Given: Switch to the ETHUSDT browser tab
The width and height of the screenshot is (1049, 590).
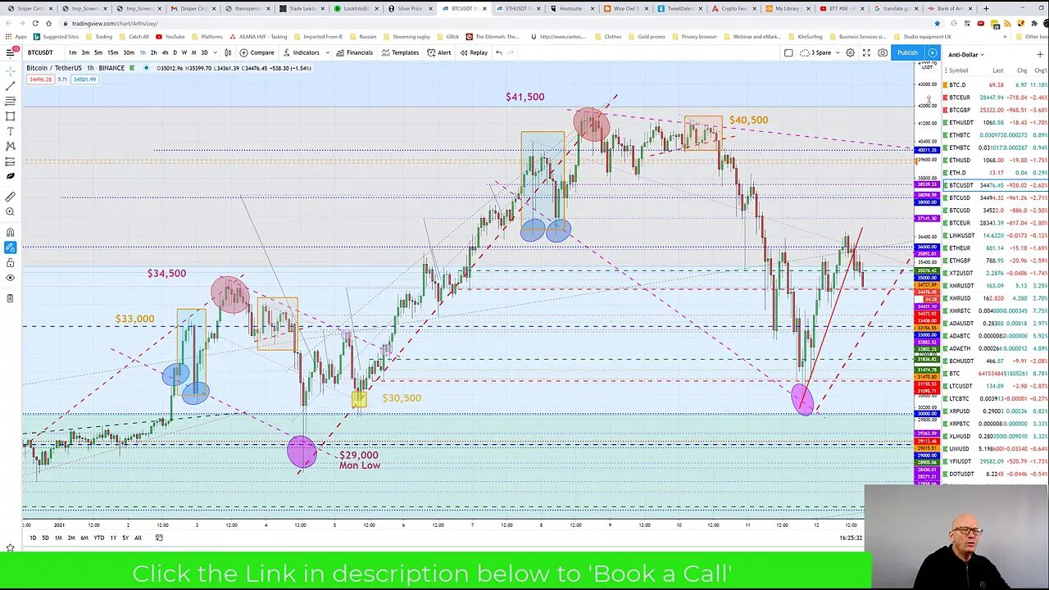Looking at the screenshot, I should 518,8.
